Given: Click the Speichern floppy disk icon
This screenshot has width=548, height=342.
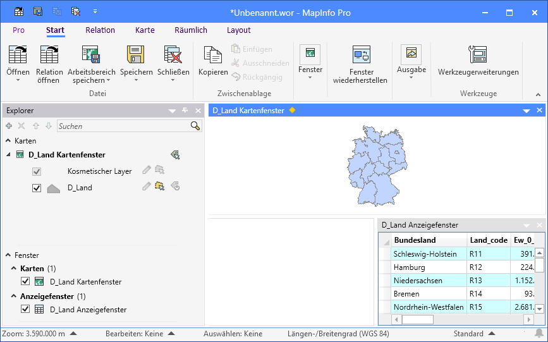Looking at the screenshot, I should [x=136, y=54].
